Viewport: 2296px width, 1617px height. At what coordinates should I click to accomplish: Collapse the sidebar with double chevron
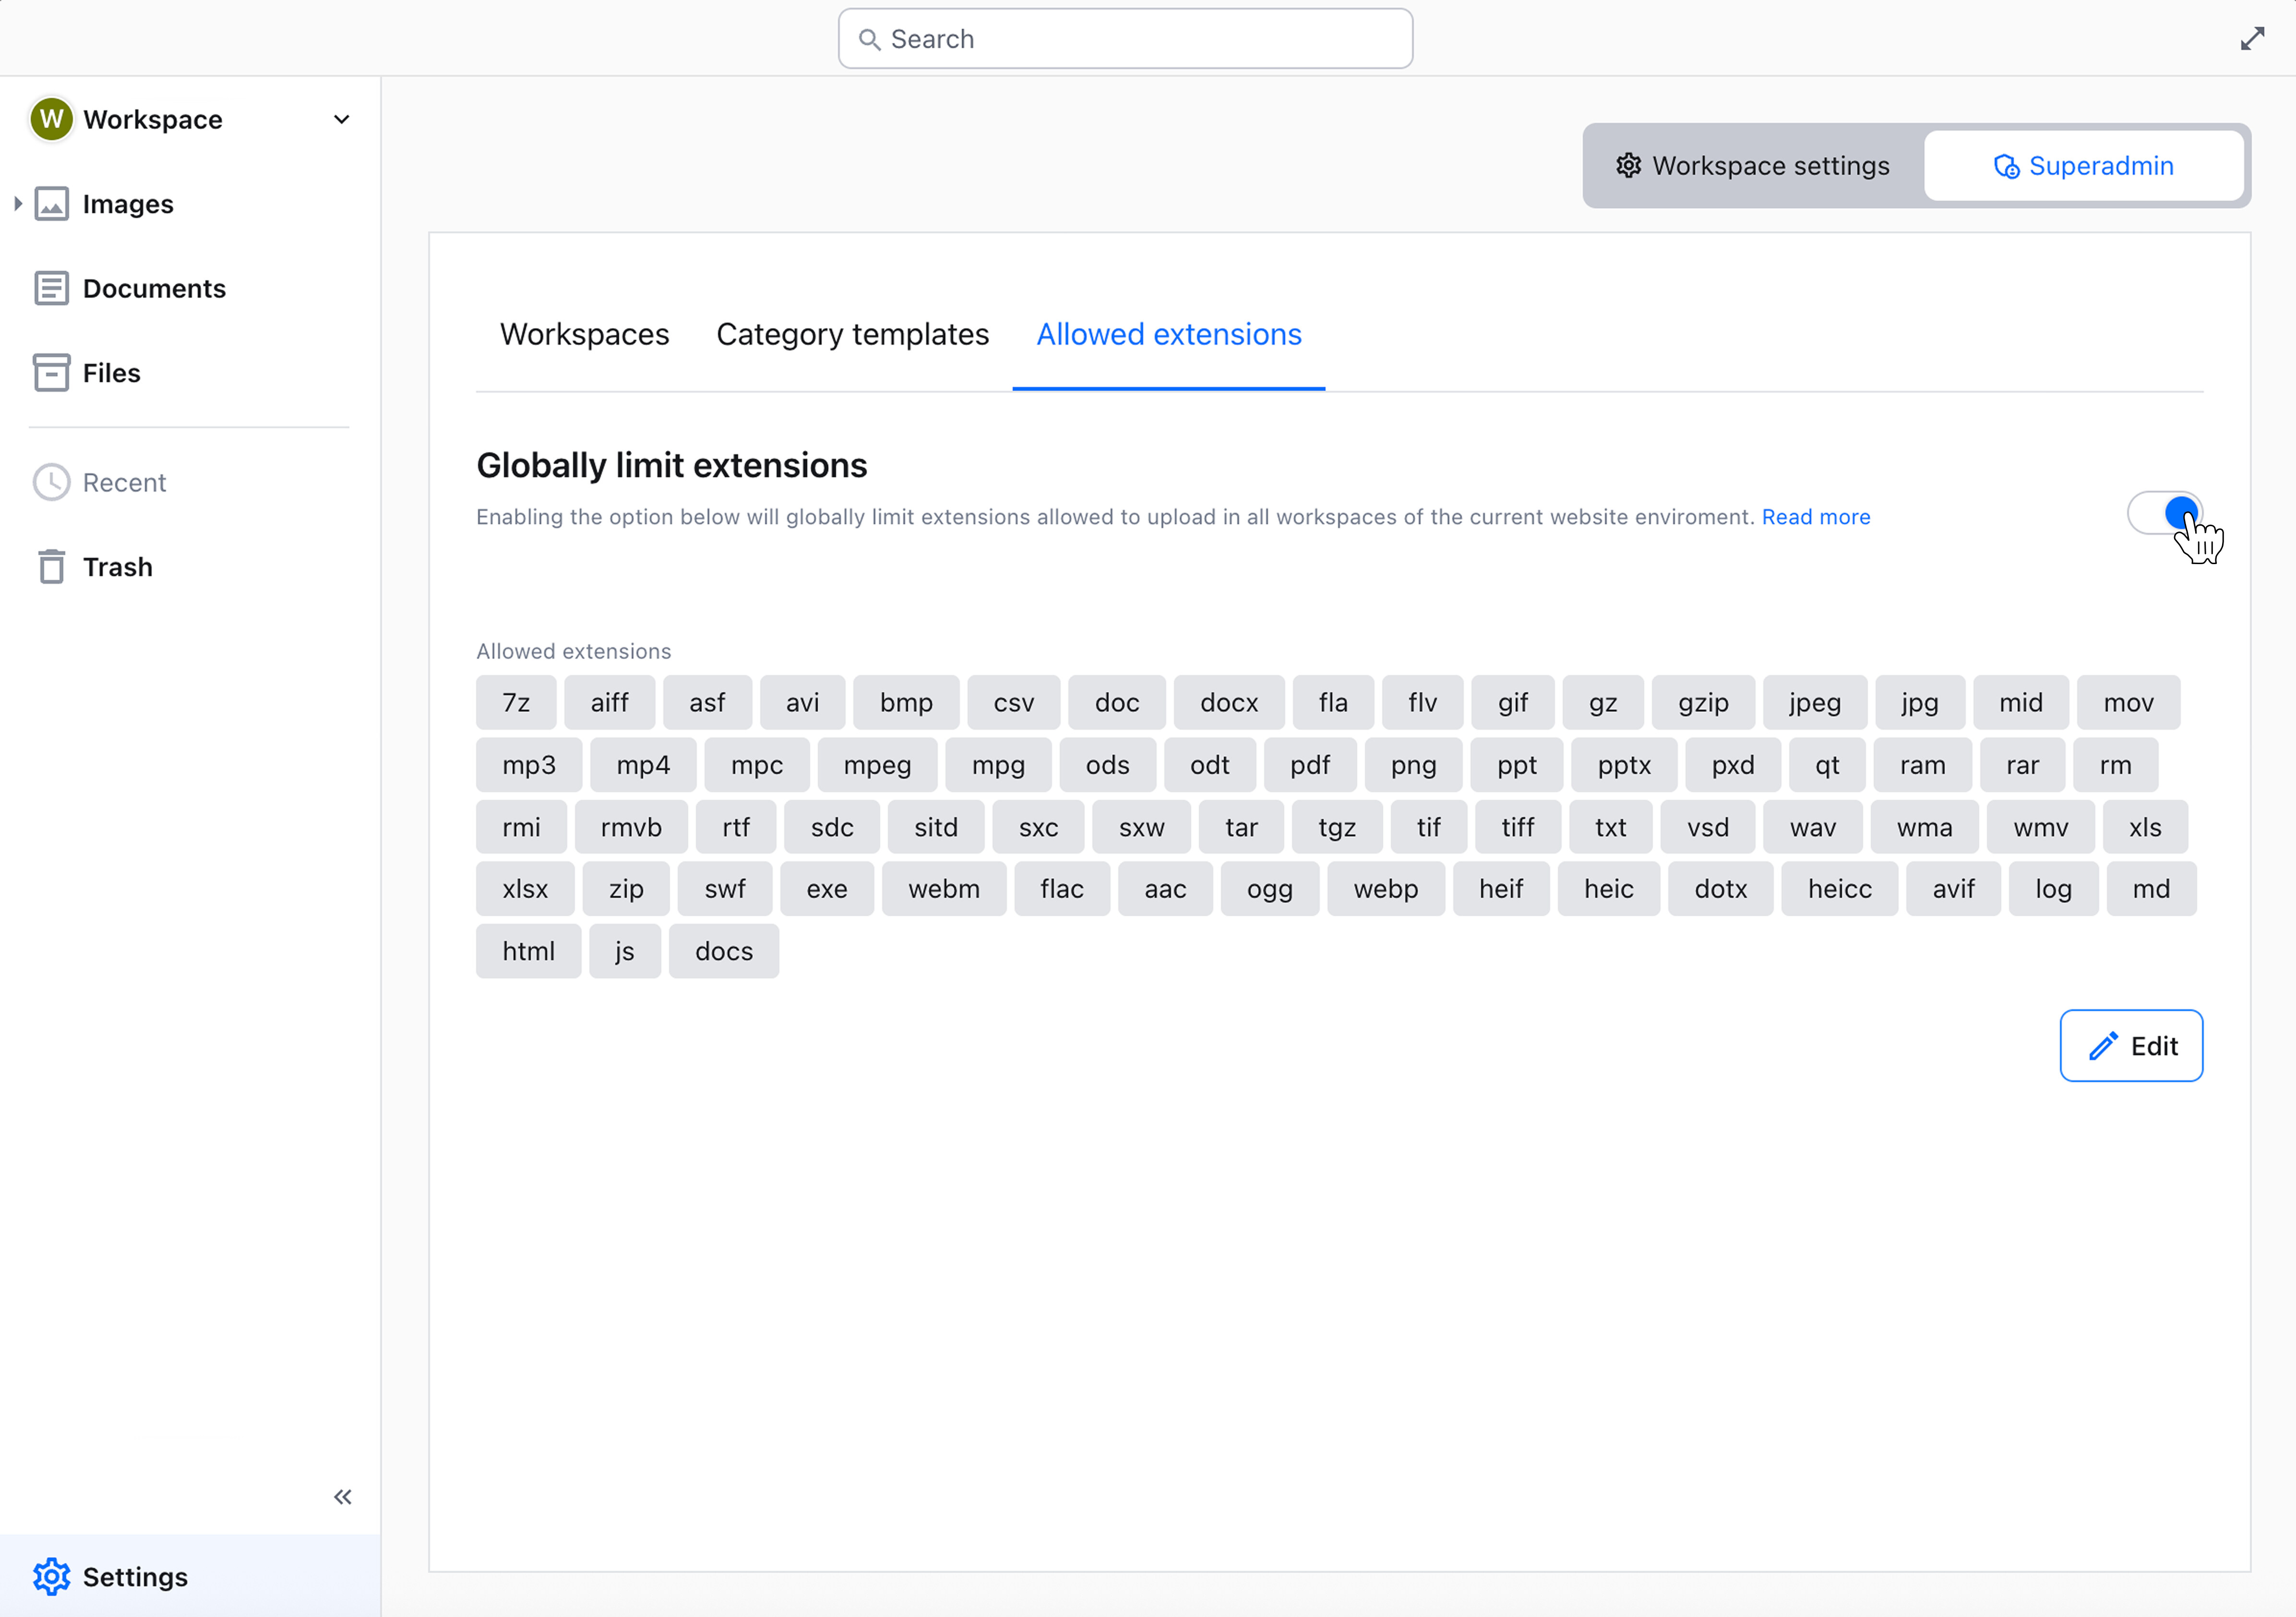point(343,1497)
